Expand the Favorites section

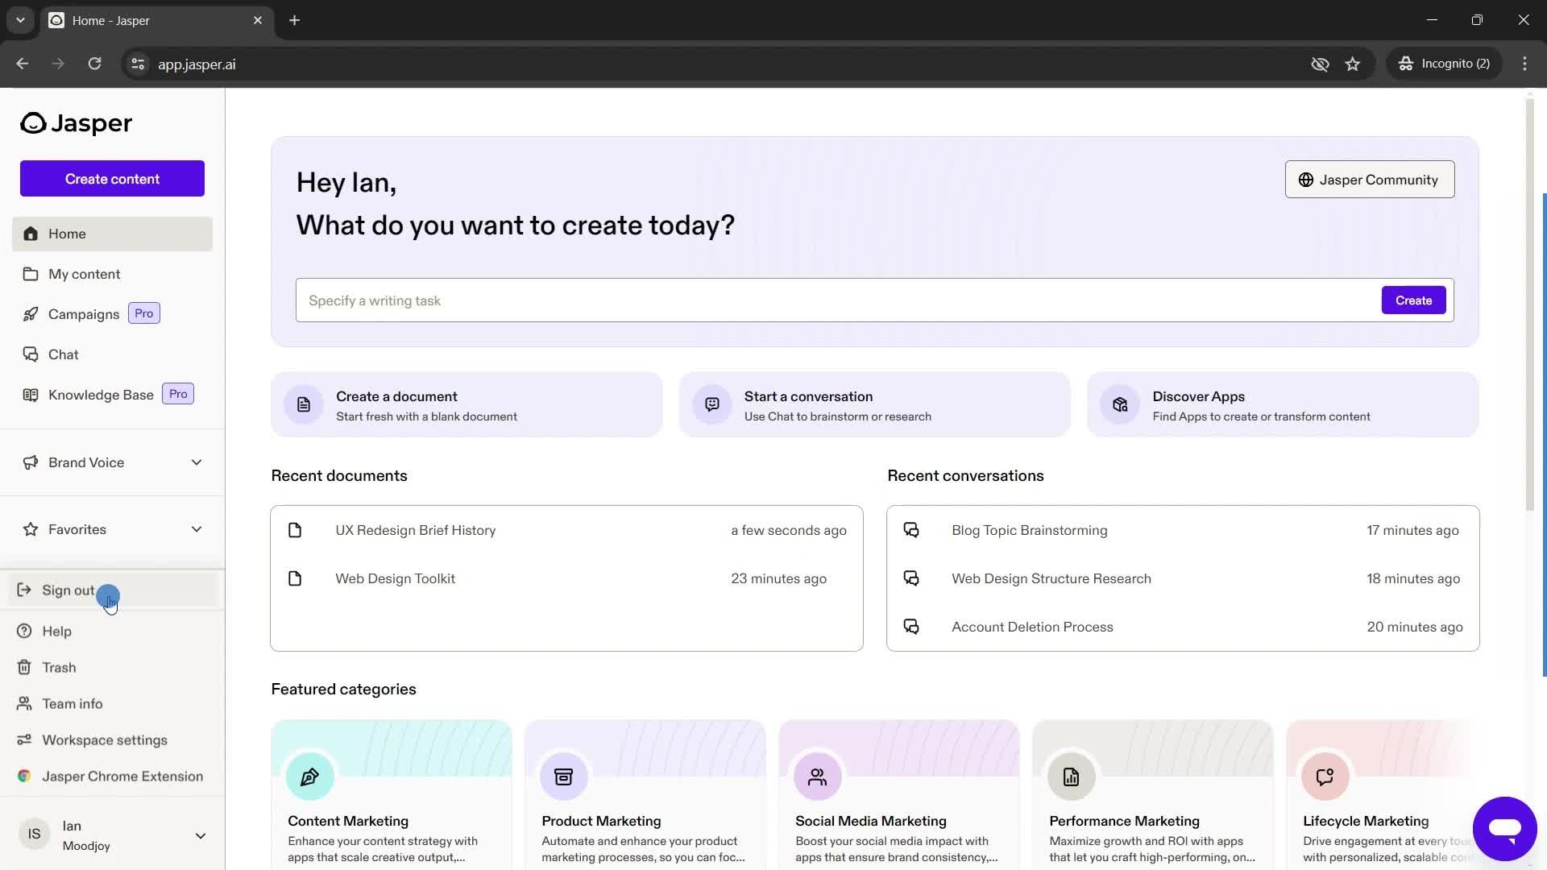[196, 529]
